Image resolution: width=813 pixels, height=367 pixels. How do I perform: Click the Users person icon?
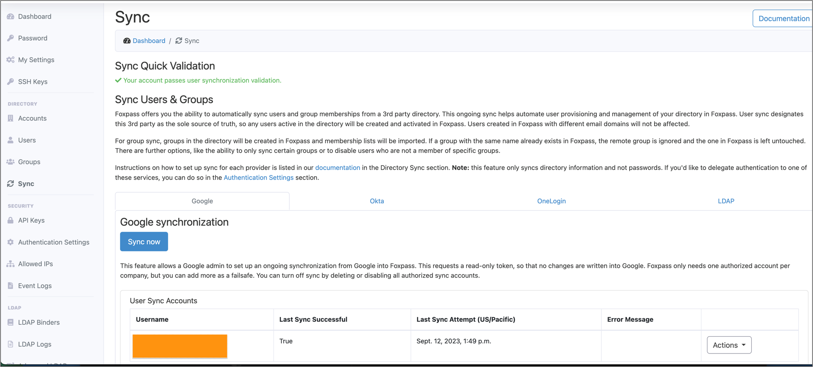(x=11, y=140)
